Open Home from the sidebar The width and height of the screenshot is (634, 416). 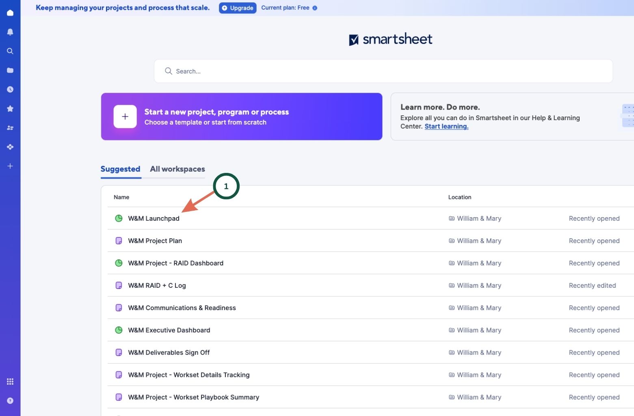(10, 13)
